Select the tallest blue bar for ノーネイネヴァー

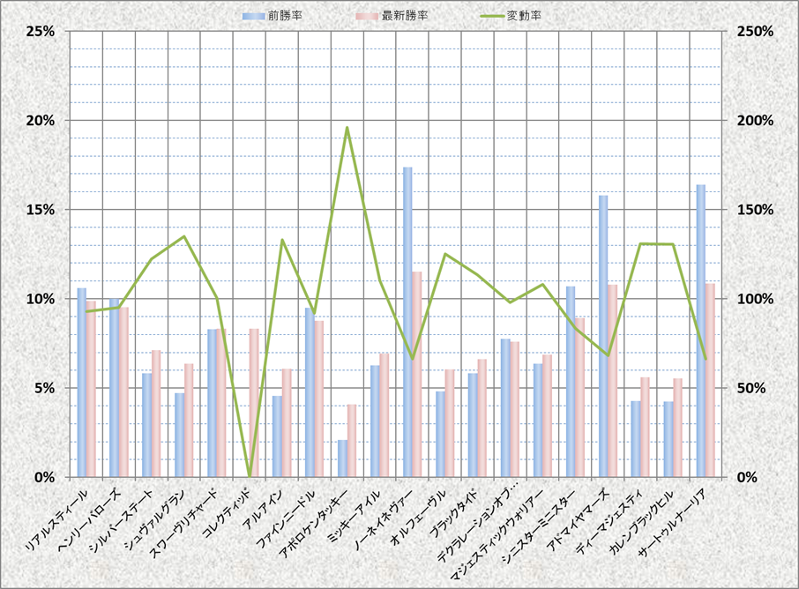[x=407, y=322]
